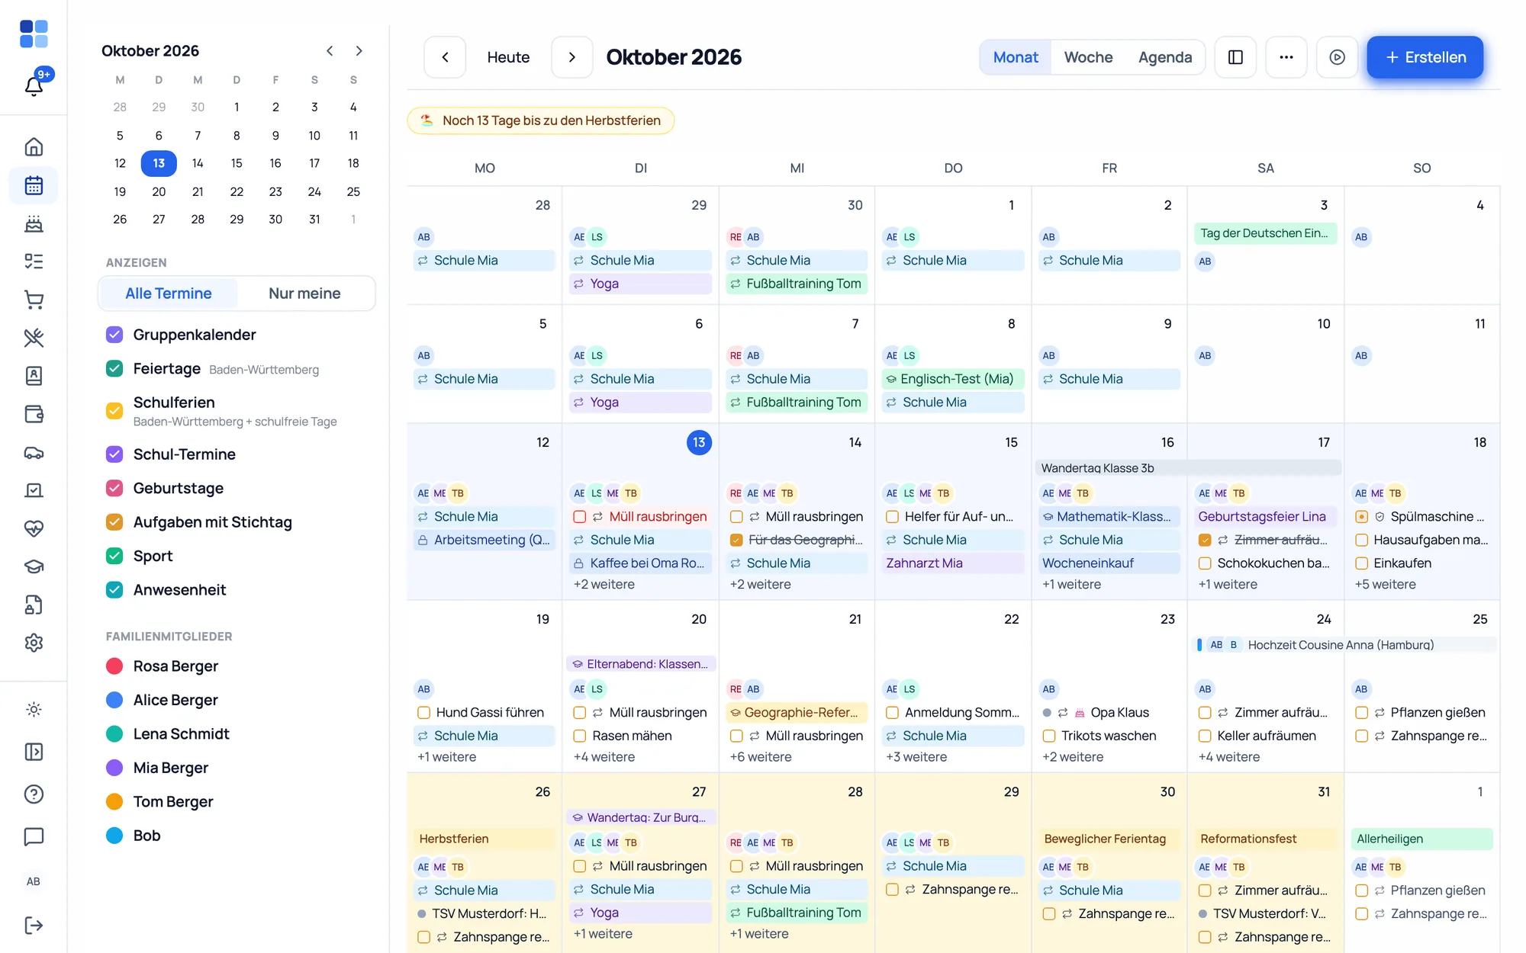Navigate to previous month in main calendar
Viewport: 1526px width, 953px height.
(445, 57)
